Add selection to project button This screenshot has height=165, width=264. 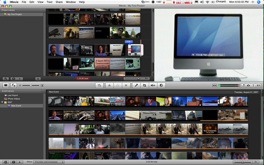pyautogui.click(x=99, y=85)
